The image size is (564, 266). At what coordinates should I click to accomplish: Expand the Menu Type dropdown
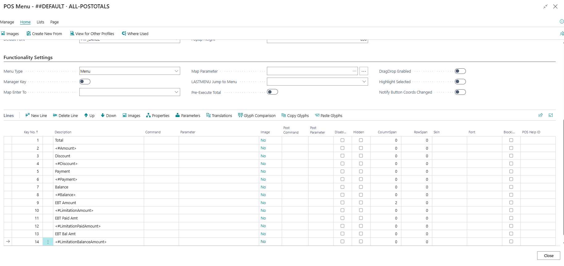coord(176,71)
